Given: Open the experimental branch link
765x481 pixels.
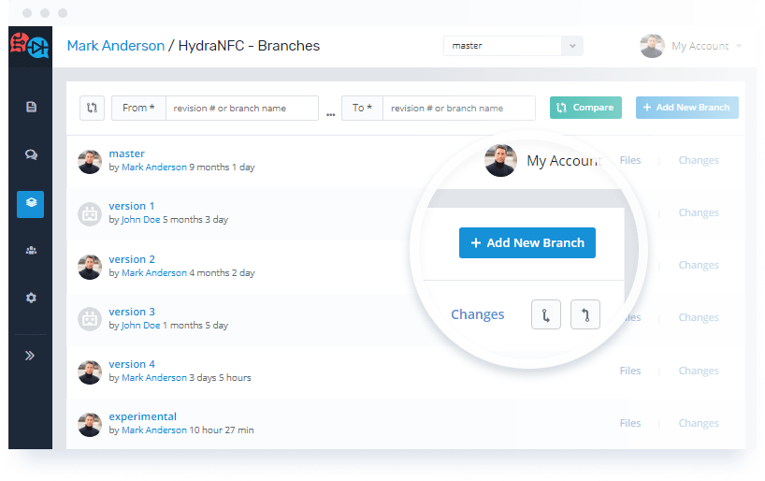Looking at the screenshot, I should [x=142, y=416].
